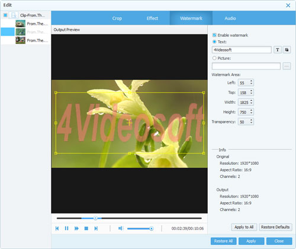296x249 pixels.
Task: Stop the video playback
Action: click(86, 228)
